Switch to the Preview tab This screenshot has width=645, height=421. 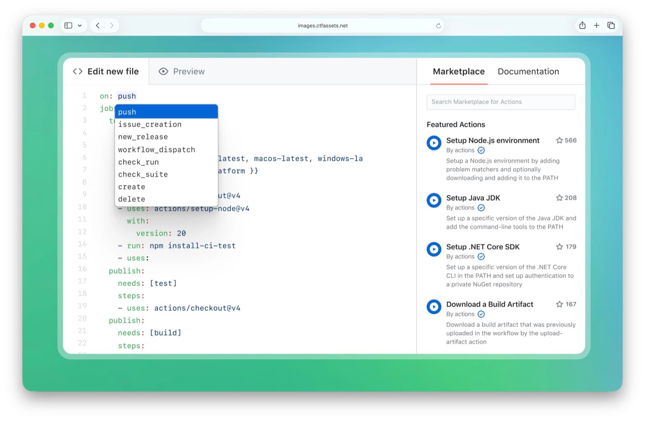click(x=181, y=71)
